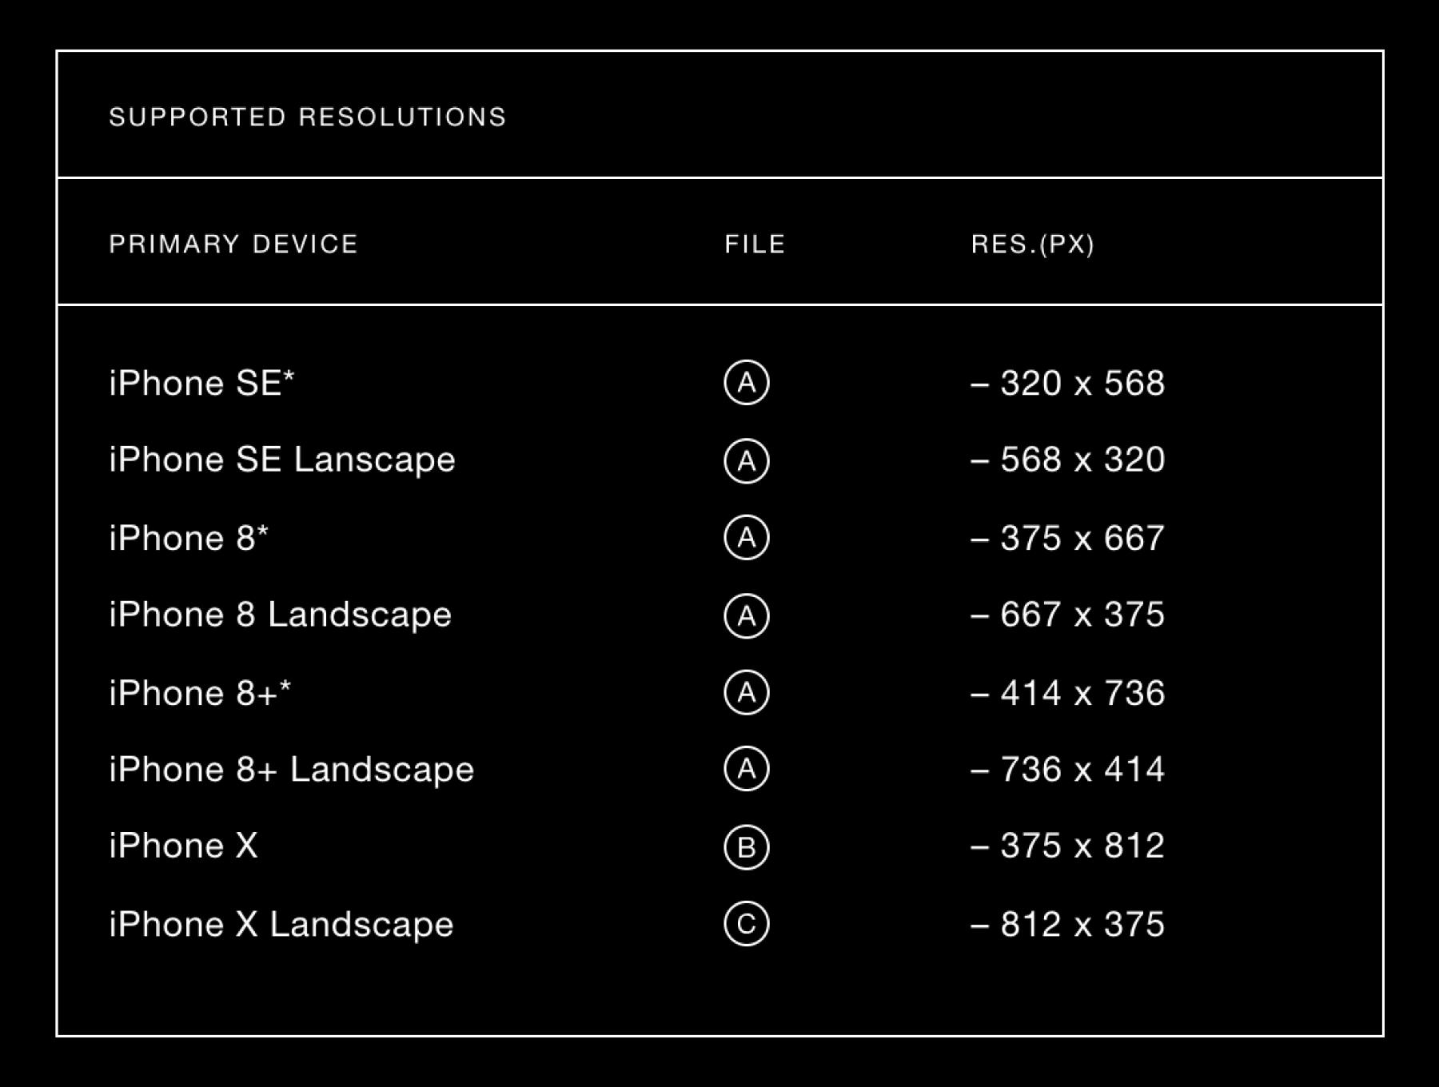Click the circled B icon for iPhone X
Screen dimensions: 1439x1087
click(x=746, y=846)
